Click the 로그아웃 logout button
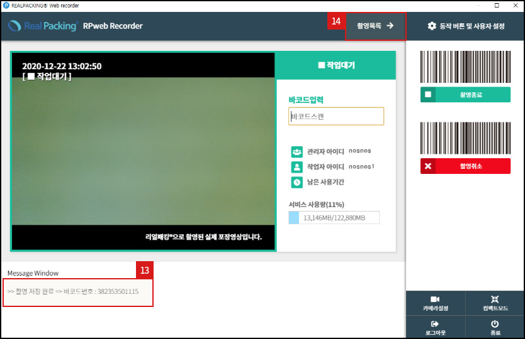 435,328
